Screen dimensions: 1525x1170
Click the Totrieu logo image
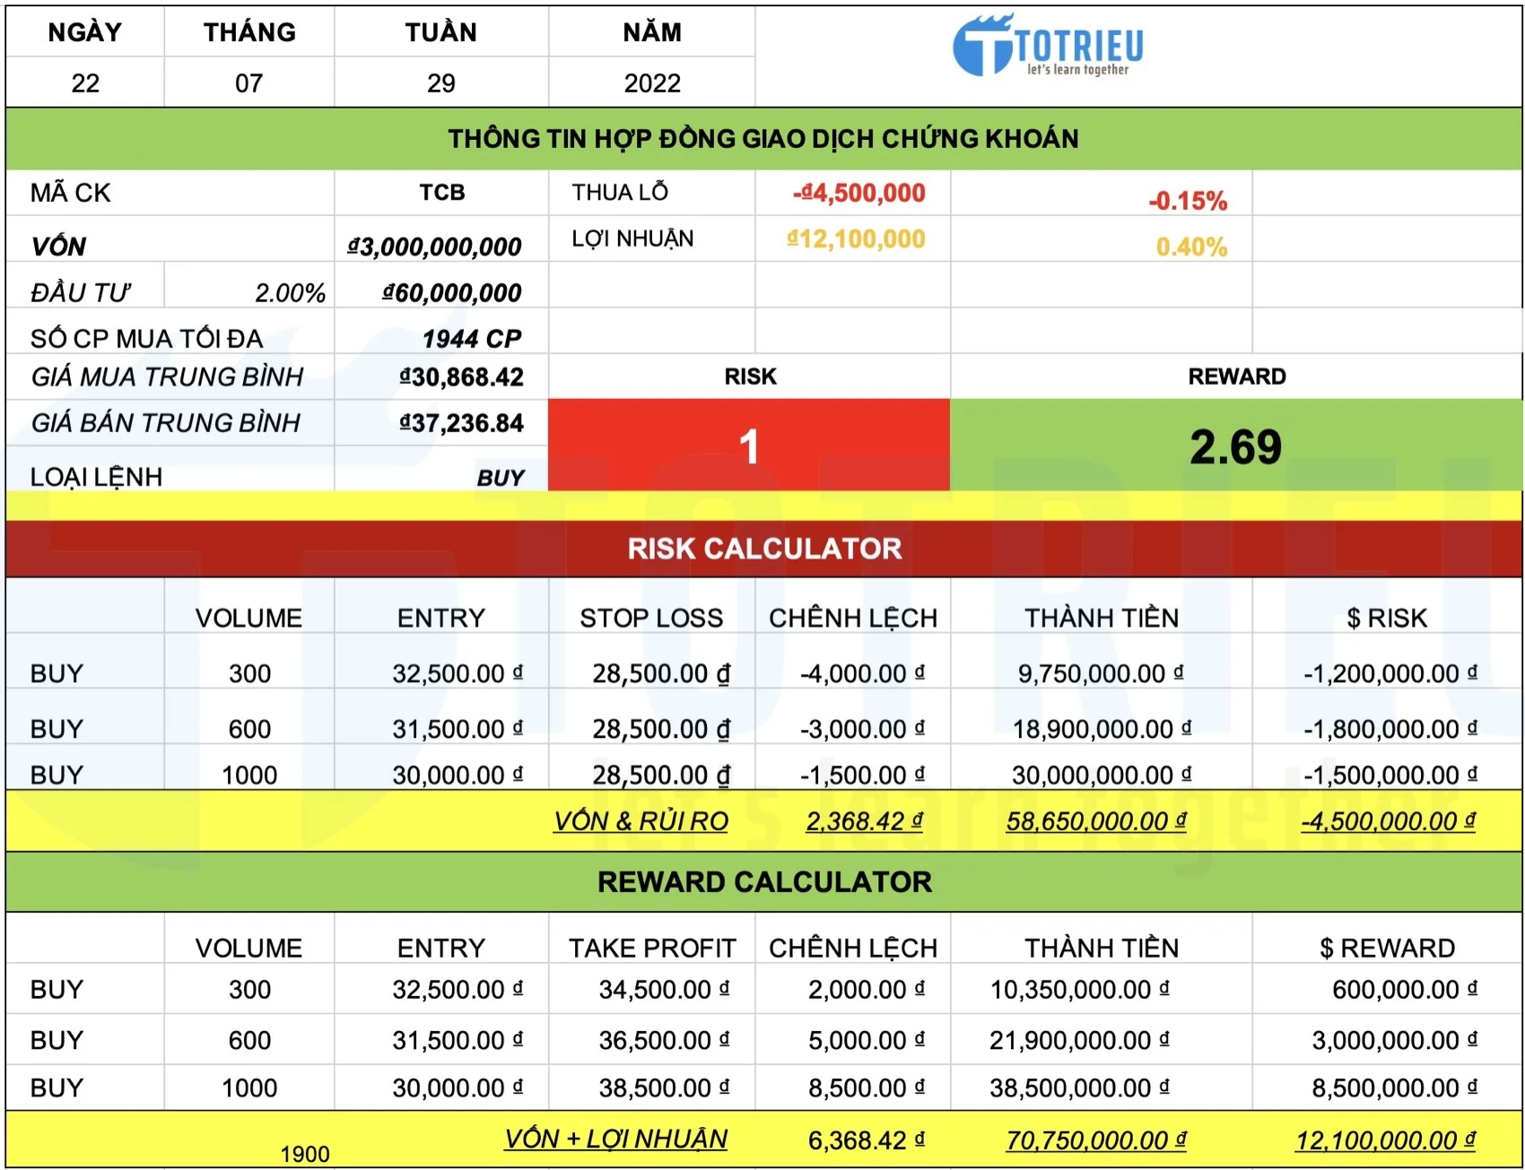pos(1048,47)
